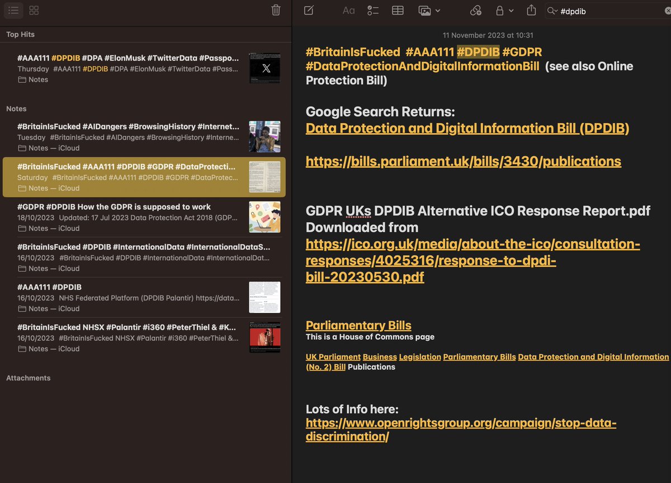Open Data Protection and Digital Information Bill (DPDIB) link
671x483 pixels.
click(x=467, y=128)
